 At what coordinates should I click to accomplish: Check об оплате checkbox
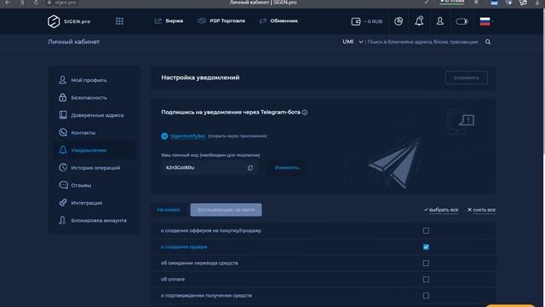[426, 279]
